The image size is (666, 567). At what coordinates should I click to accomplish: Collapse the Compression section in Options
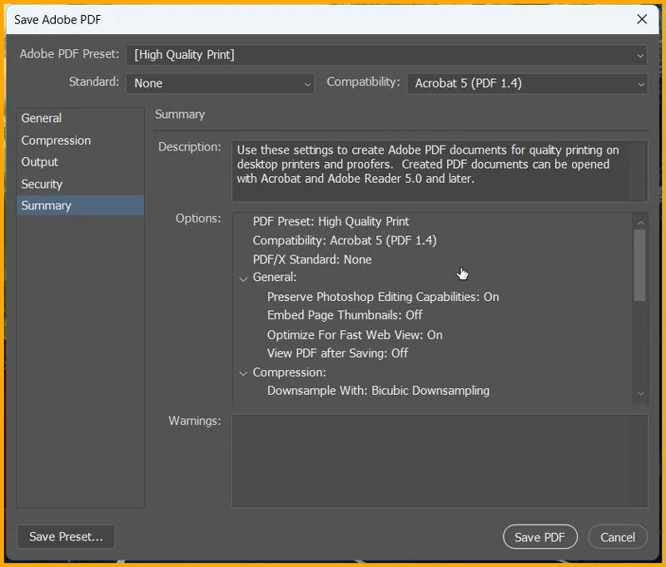point(244,372)
